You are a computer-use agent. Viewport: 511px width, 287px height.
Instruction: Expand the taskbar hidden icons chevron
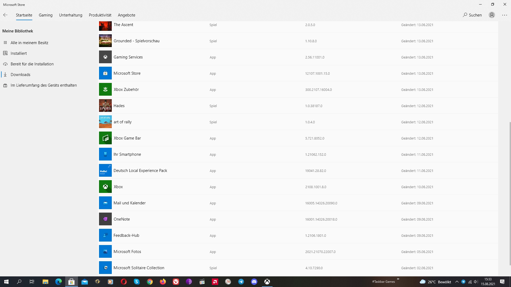pyautogui.click(x=457, y=282)
